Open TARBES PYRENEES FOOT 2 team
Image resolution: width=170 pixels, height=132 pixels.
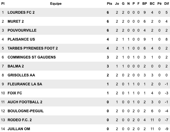[33, 48]
